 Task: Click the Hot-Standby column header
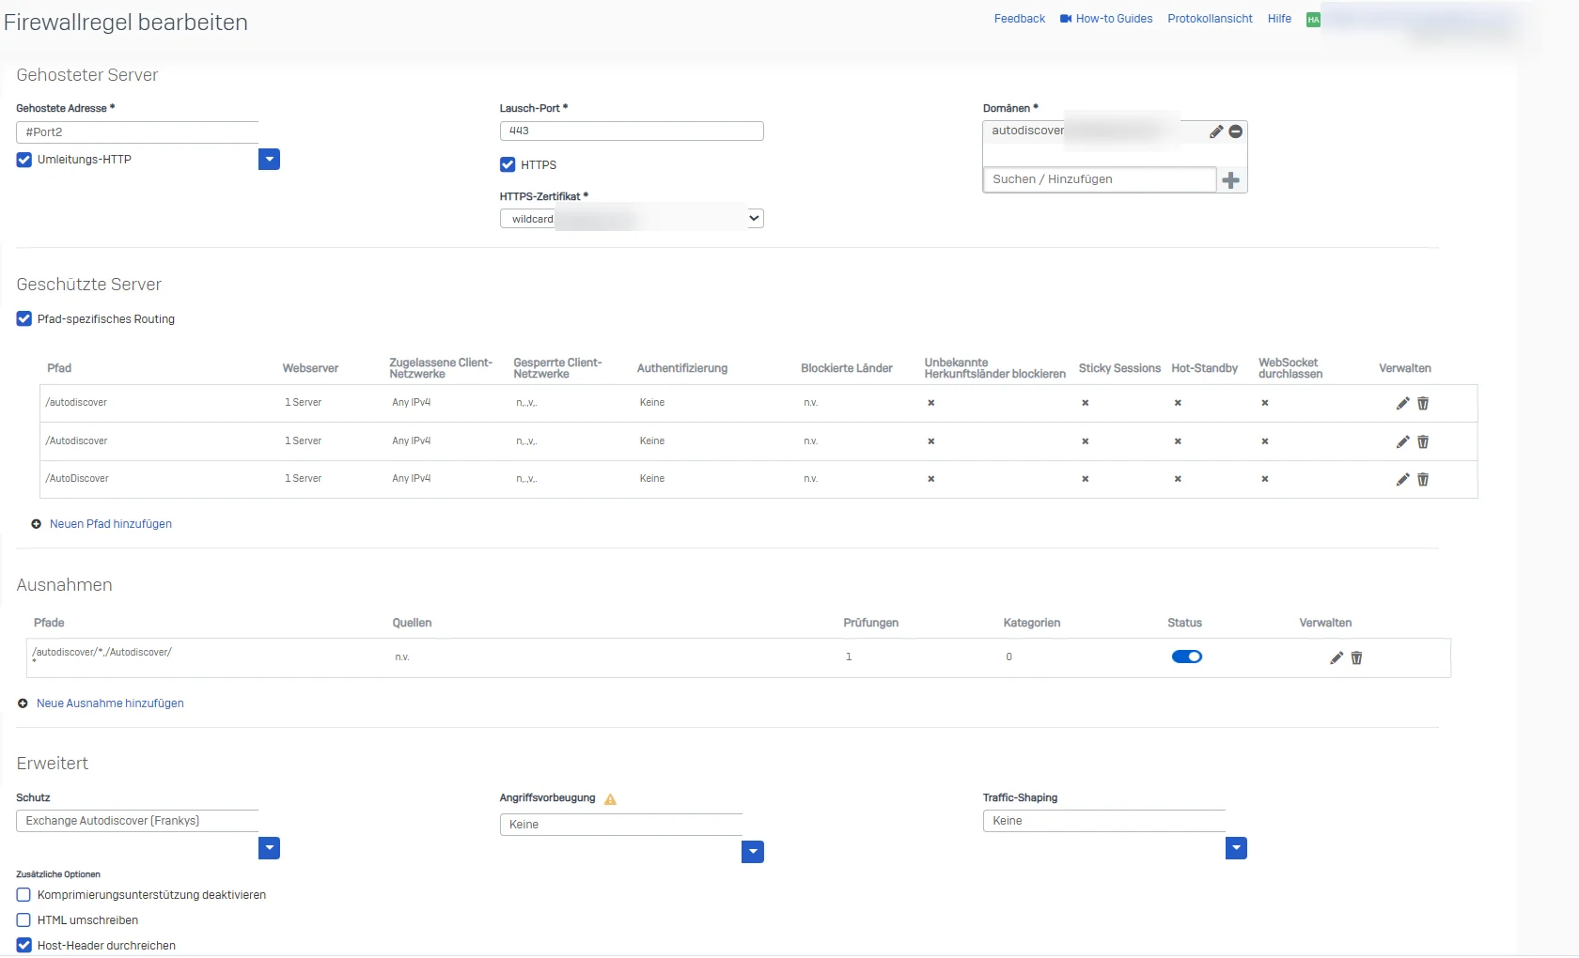[x=1205, y=368]
